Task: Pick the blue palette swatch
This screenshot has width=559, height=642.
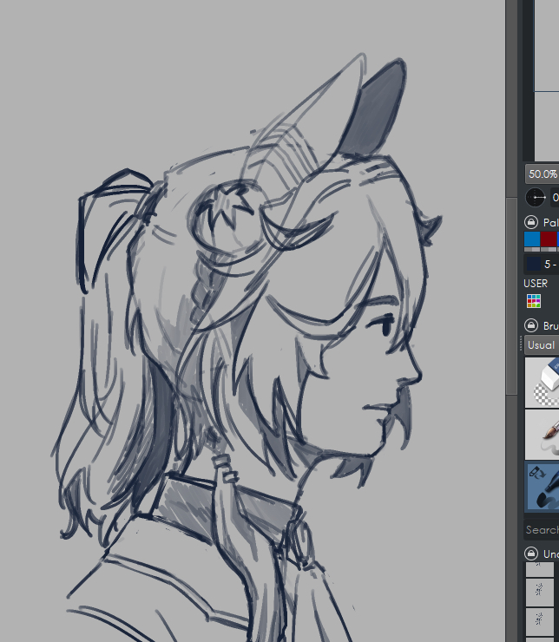Action: (532, 239)
